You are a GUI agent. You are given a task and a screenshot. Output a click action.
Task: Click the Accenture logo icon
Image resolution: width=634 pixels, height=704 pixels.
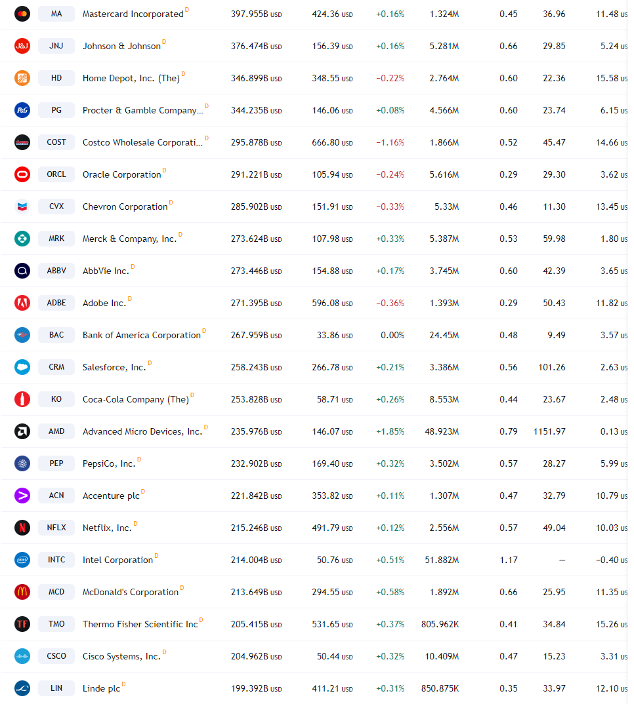pyautogui.click(x=22, y=495)
